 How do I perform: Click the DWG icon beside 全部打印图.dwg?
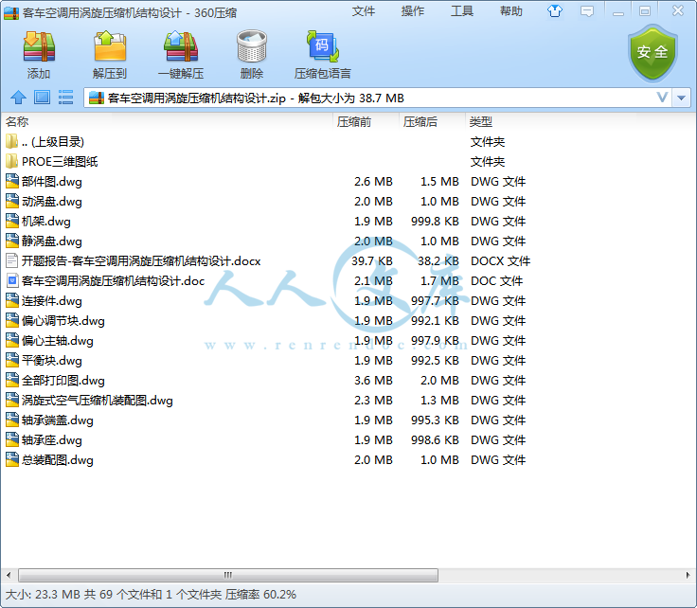(x=12, y=381)
